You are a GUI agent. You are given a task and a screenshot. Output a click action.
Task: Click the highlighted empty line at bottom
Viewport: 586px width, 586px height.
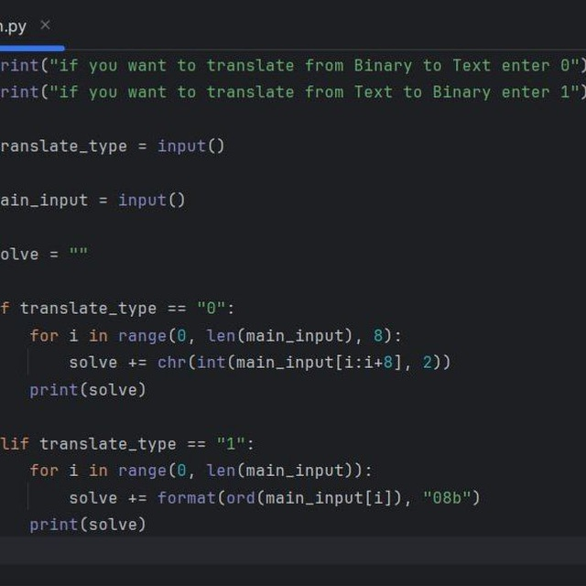293,550
